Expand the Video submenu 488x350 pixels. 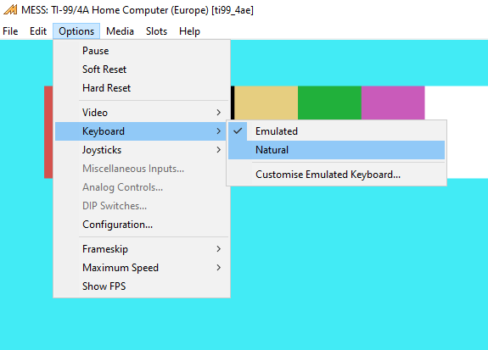pos(142,113)
